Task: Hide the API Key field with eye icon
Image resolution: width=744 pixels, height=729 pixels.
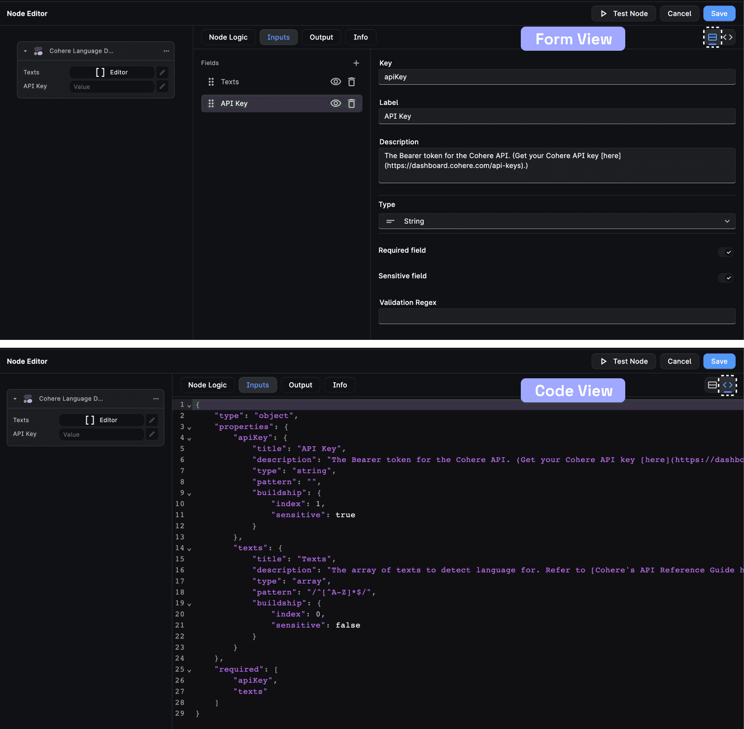Action: (x=336, y=103)
